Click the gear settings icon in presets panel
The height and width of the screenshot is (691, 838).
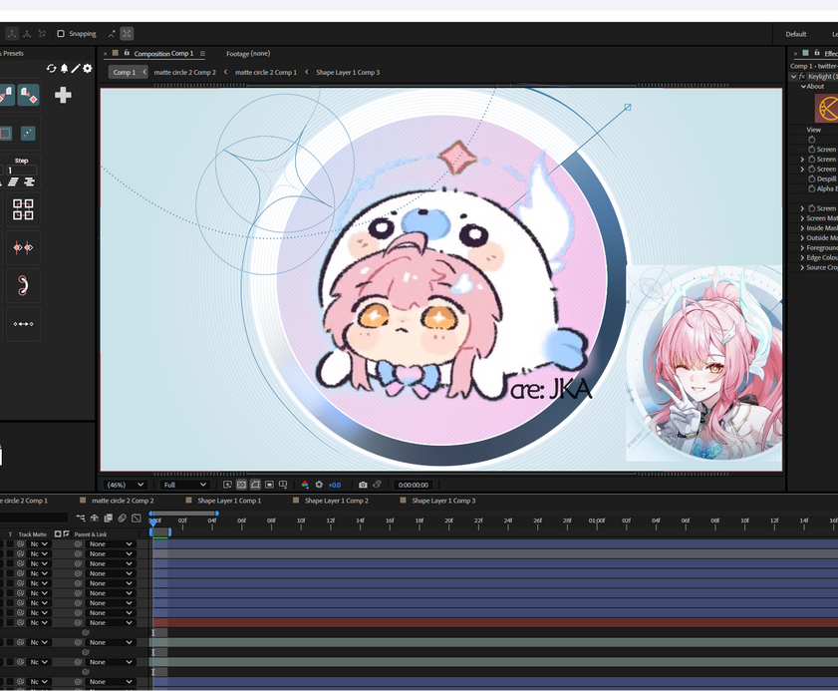coord(88,69)
